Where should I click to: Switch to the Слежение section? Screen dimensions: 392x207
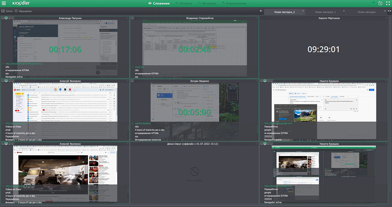[159, 4]
